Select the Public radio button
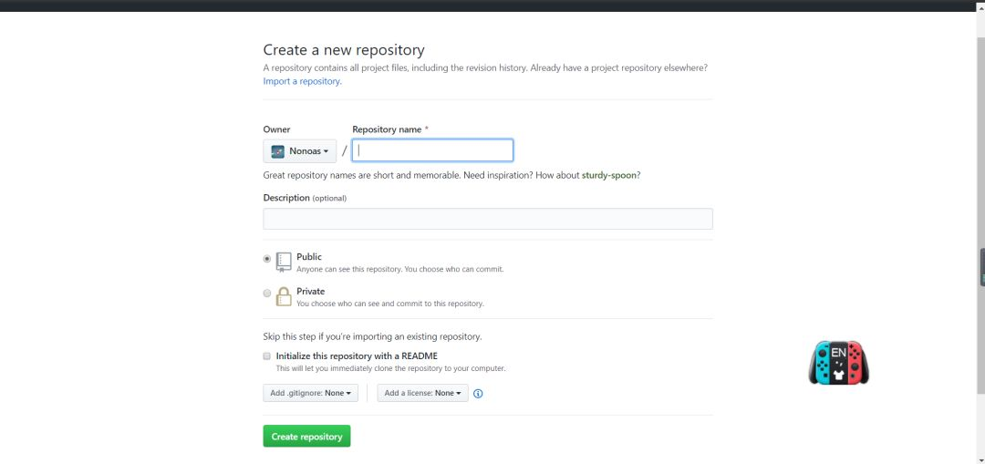Viewport: 985px width, 464px height. (x=267, y=259)
